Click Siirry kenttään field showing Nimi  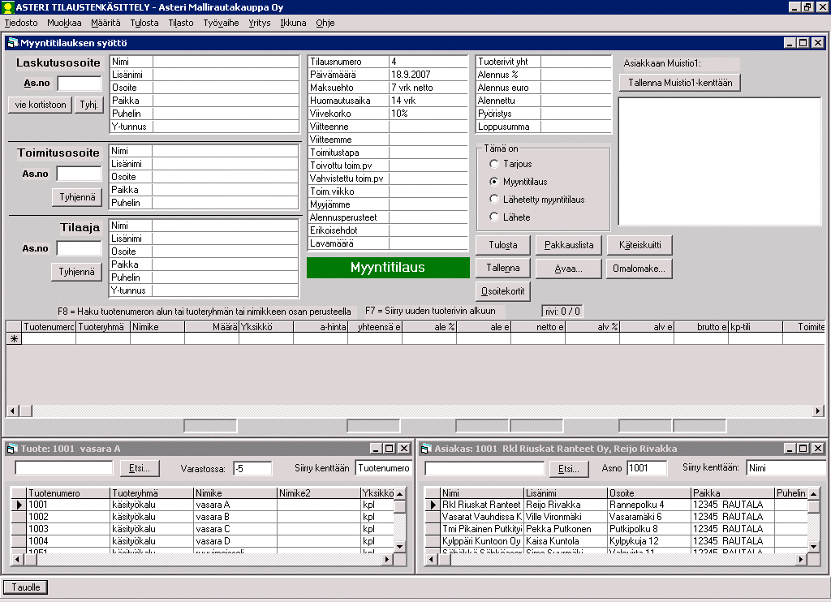(x=786, y=468)
